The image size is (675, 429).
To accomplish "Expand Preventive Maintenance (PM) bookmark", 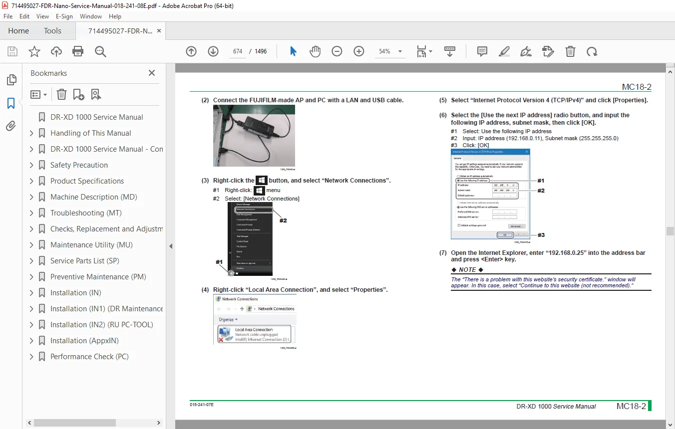I will pos(31,277).
